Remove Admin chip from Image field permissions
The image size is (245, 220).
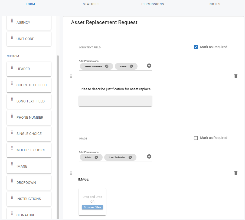96,157
